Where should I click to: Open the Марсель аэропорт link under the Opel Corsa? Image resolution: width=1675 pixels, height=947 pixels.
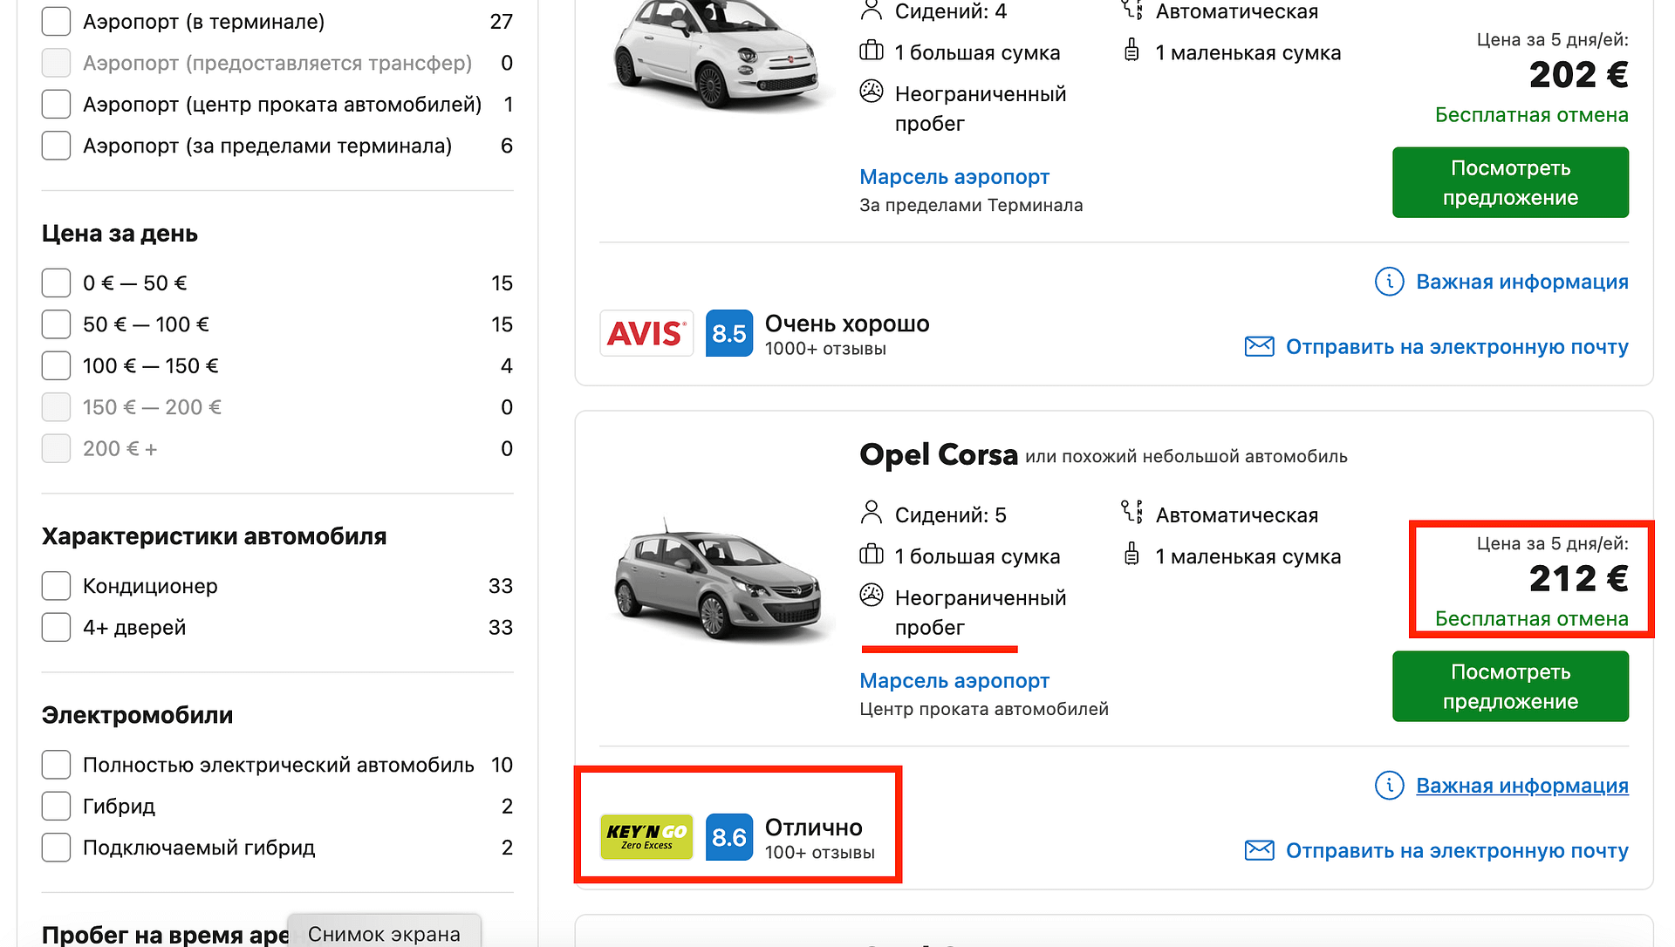(x=954, y=681)
